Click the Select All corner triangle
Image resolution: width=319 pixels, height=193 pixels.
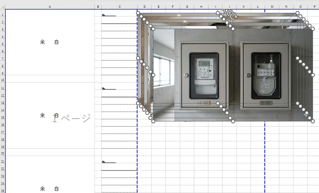[x=3, y=7]
